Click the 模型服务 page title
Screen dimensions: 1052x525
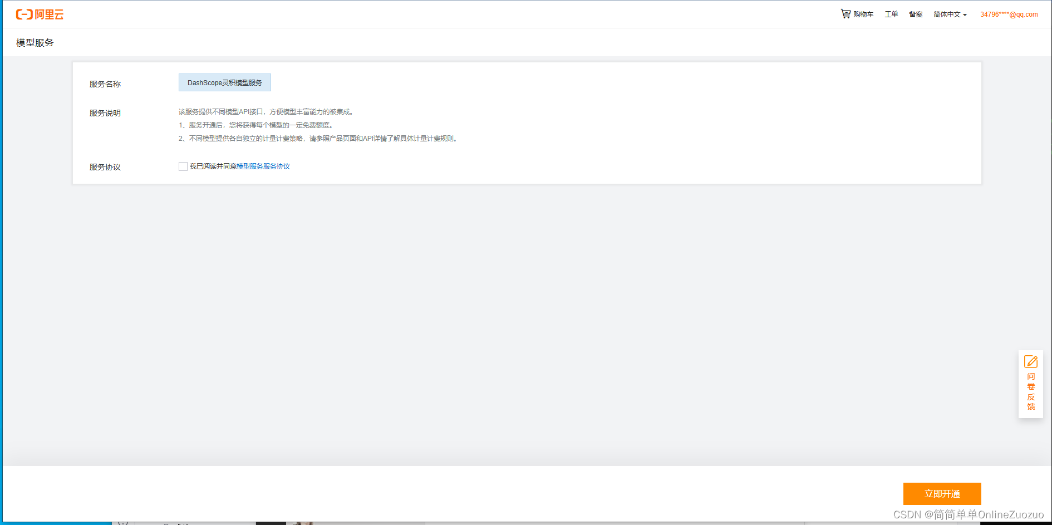click(35, 43)
